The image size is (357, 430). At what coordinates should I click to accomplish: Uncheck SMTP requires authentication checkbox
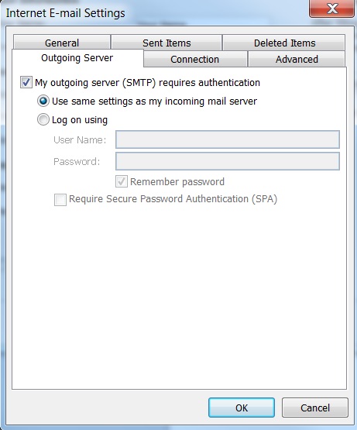click(26, 82)
